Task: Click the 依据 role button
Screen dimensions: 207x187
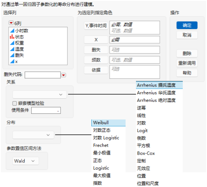Action: click(96, 70)
